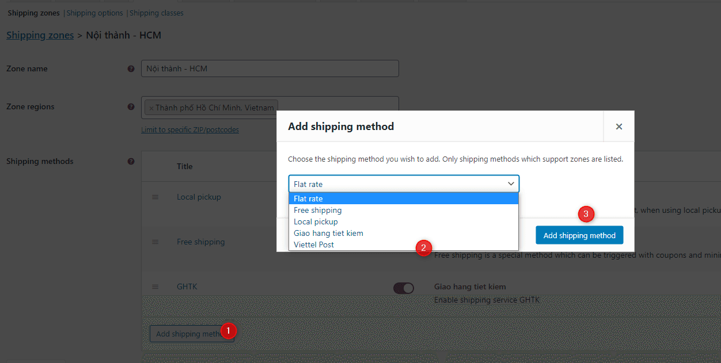Choose Viettel Post in the dropdown list

[314, 244]
